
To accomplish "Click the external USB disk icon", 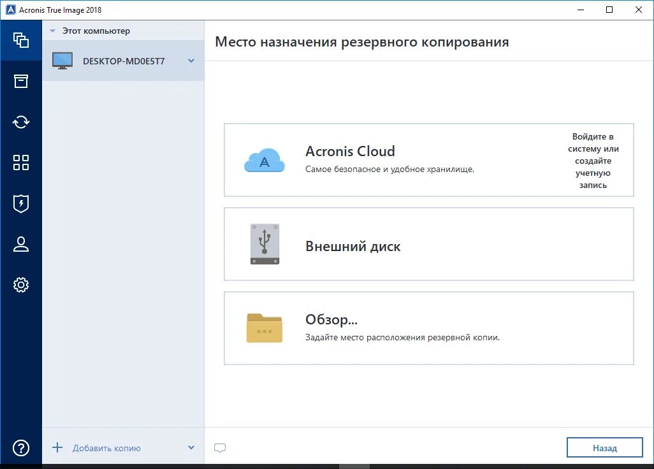I will pyautogui.click(x=265, y=244).
